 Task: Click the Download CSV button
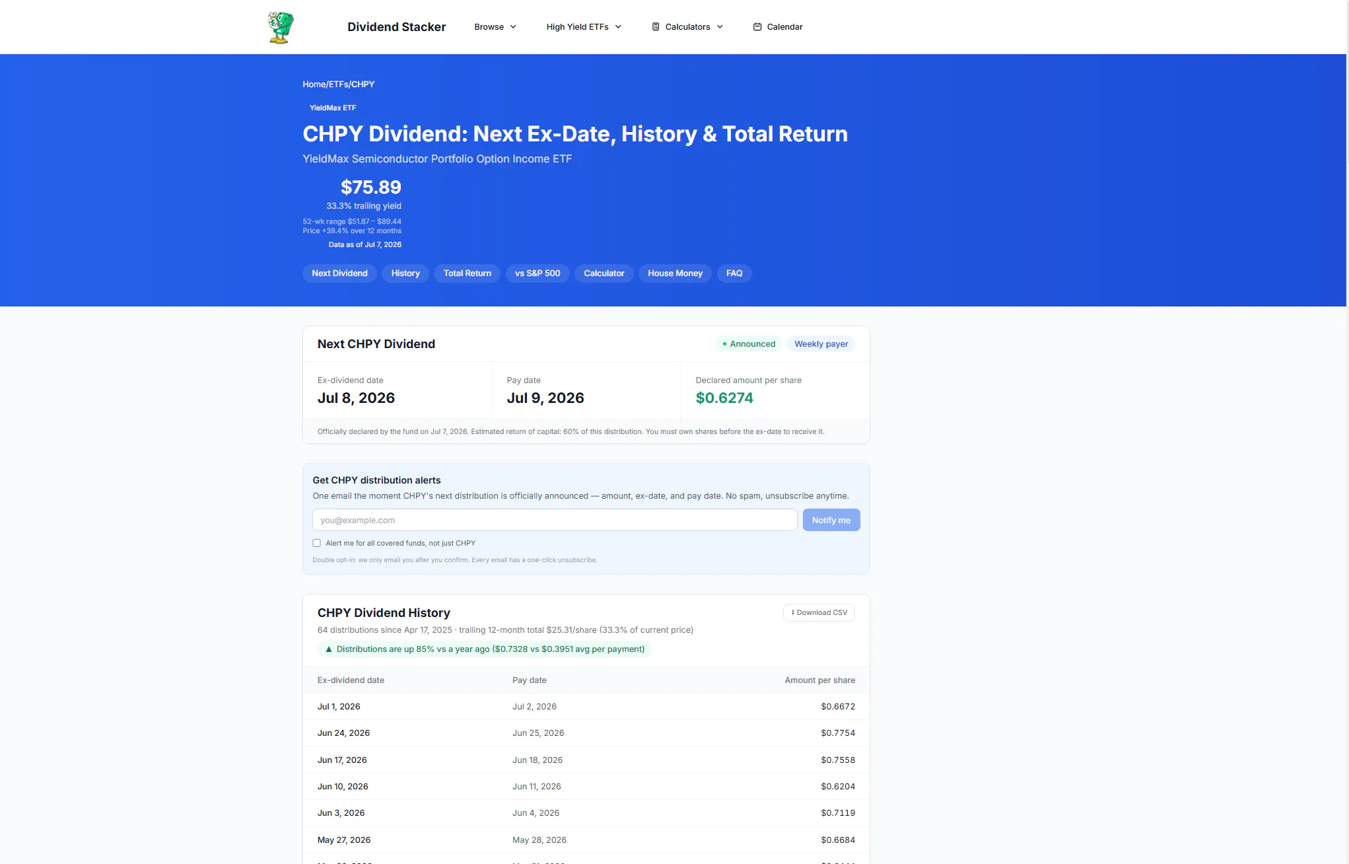[x=819, y=613]
